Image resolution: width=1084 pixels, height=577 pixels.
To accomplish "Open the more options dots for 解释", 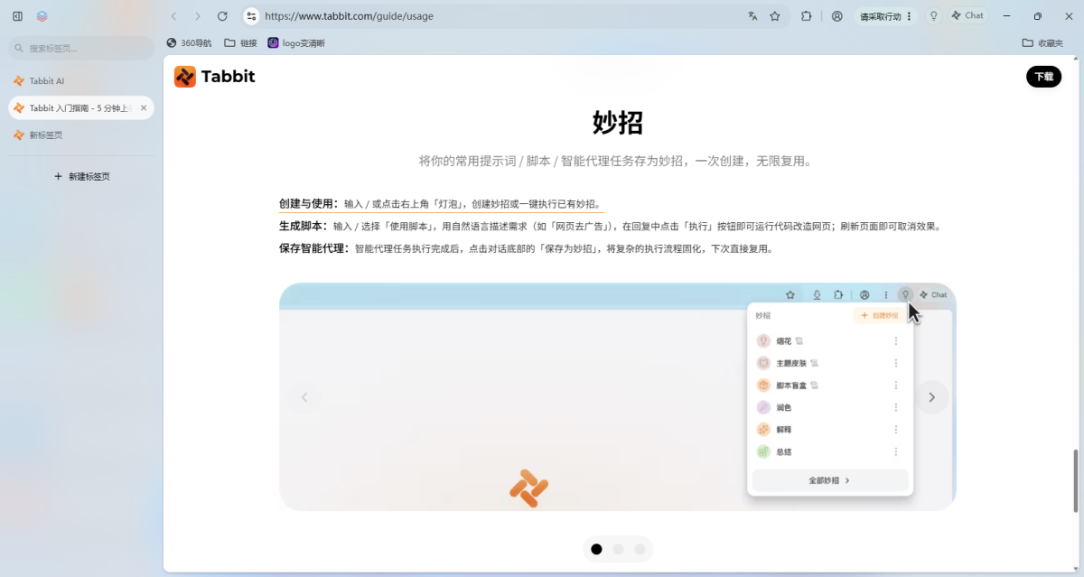I will point(896,430).
